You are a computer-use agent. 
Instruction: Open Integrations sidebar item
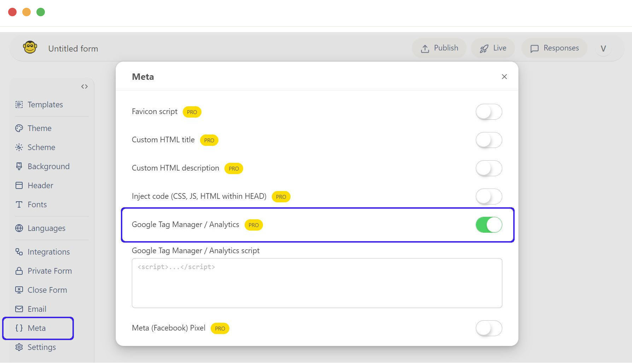[x=48, y=252]
